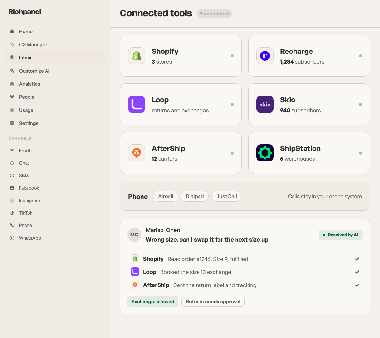Click the 9 connected badge

(x=214, y=13)
